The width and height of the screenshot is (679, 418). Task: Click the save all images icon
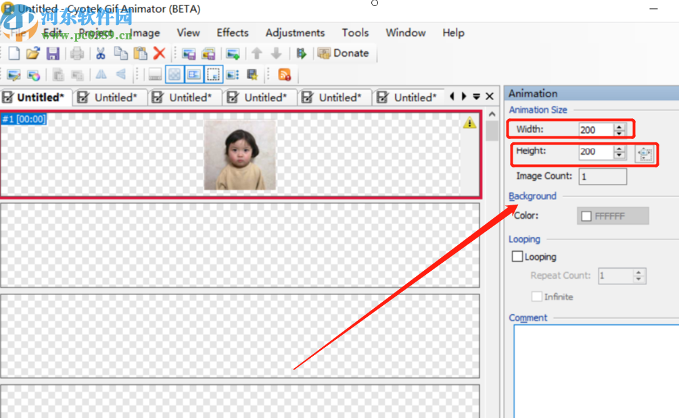pos(208,53)
